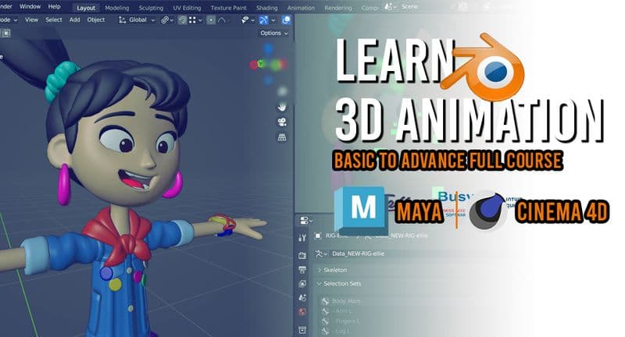Open the viewport Object menu
This screenshot has width=625, height=337.
coord(96,20)
